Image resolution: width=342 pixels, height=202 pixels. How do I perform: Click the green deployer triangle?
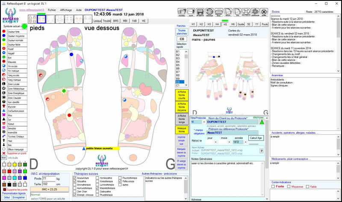pos(262,122)
